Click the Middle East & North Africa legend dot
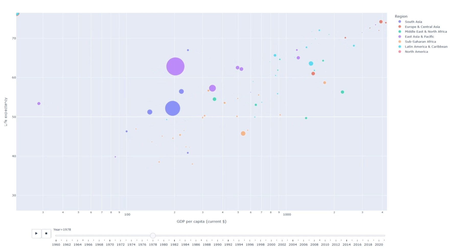The height and width of the screenshot is (250, 452). 400,32
